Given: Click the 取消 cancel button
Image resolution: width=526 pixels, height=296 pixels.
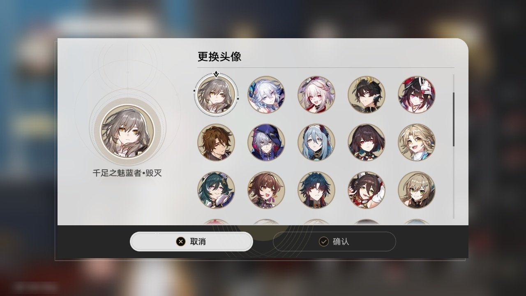Looking at the screenshot, I should (191, 241).
